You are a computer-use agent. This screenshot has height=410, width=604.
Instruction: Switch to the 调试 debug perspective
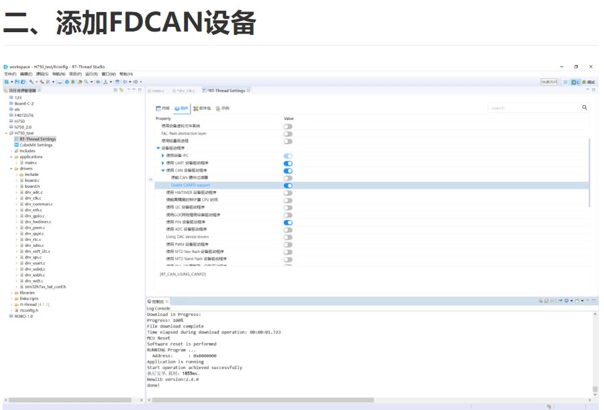click(589, 82)
